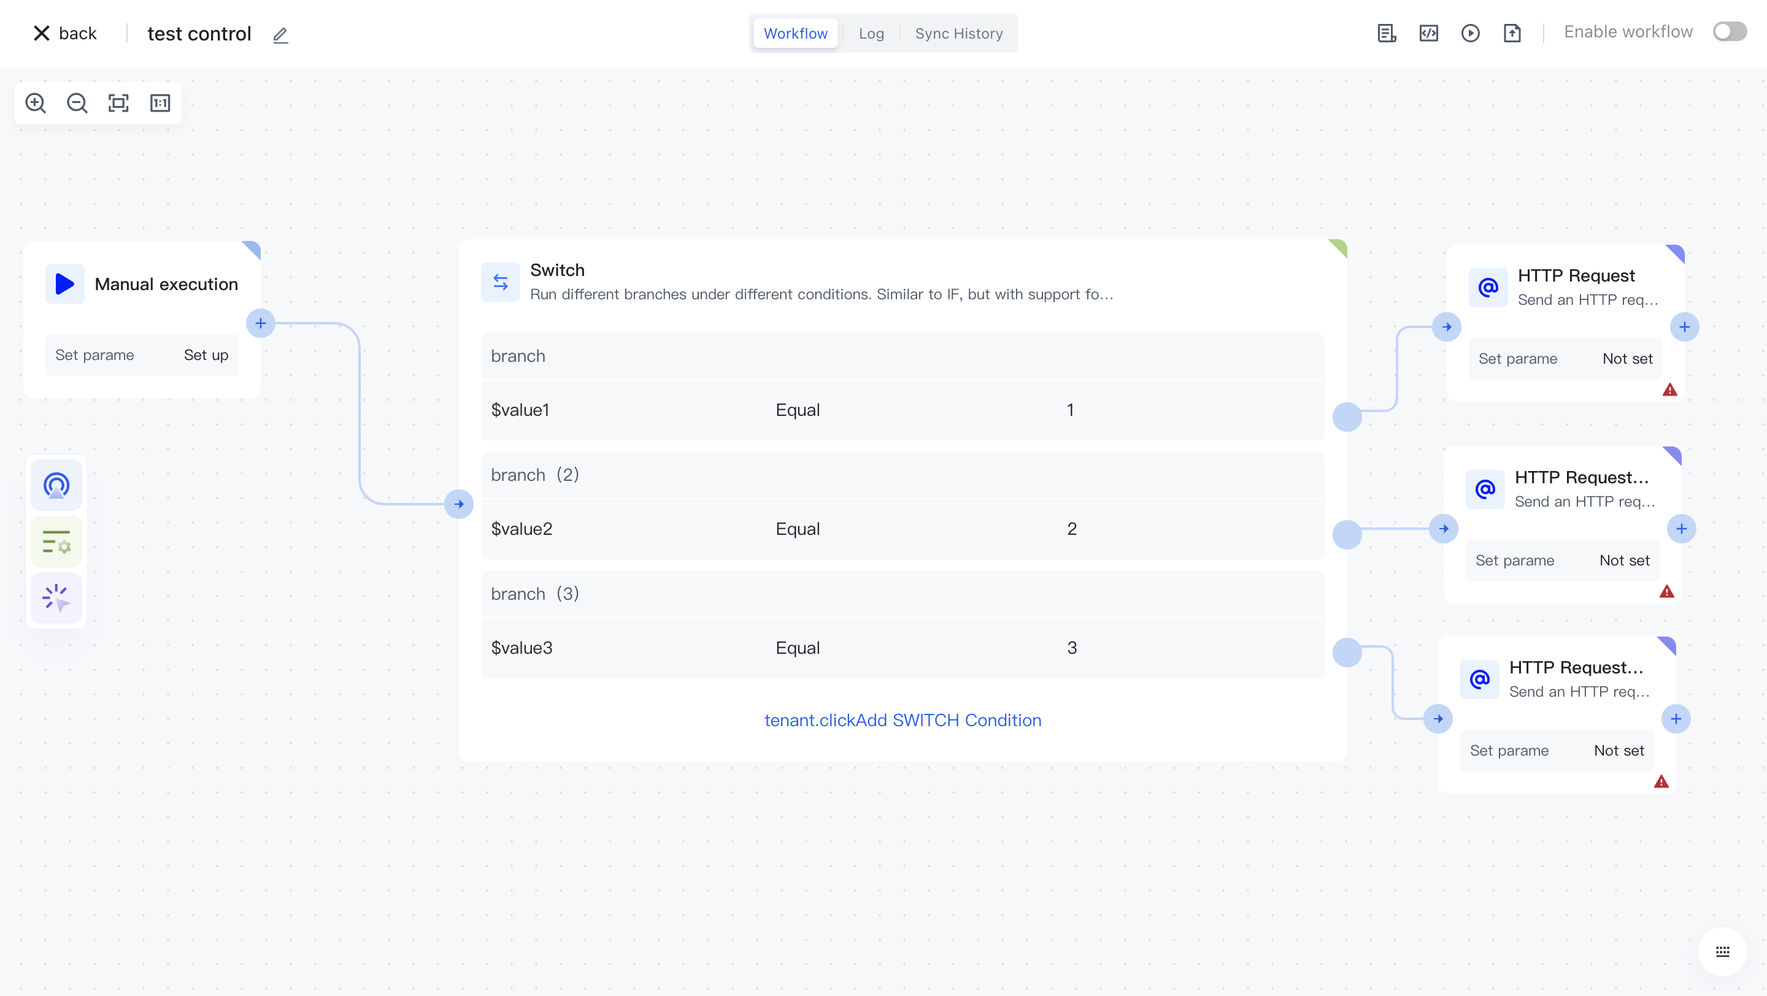Switch to the Log tab
The image size is (1767, 996).
(871, 33)
